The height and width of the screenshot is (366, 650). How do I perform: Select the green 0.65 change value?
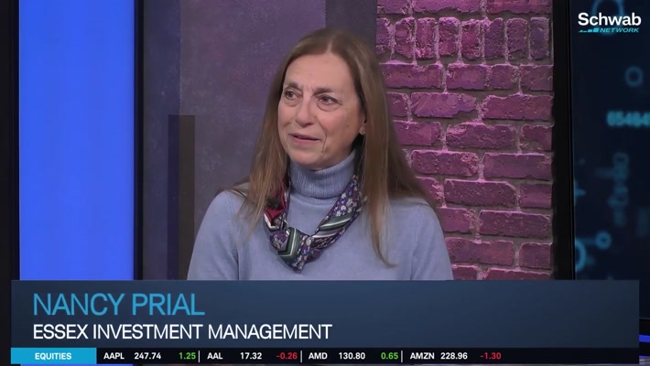(389, 356)
